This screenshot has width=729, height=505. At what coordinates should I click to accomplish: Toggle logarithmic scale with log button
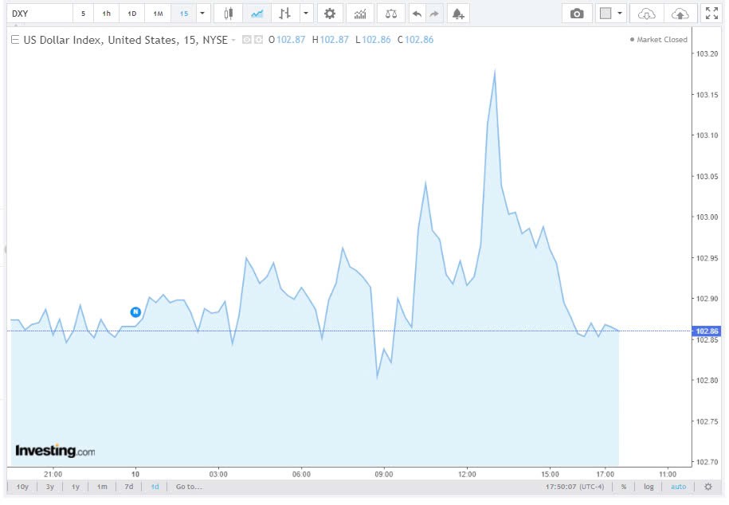tap(647, 486)
